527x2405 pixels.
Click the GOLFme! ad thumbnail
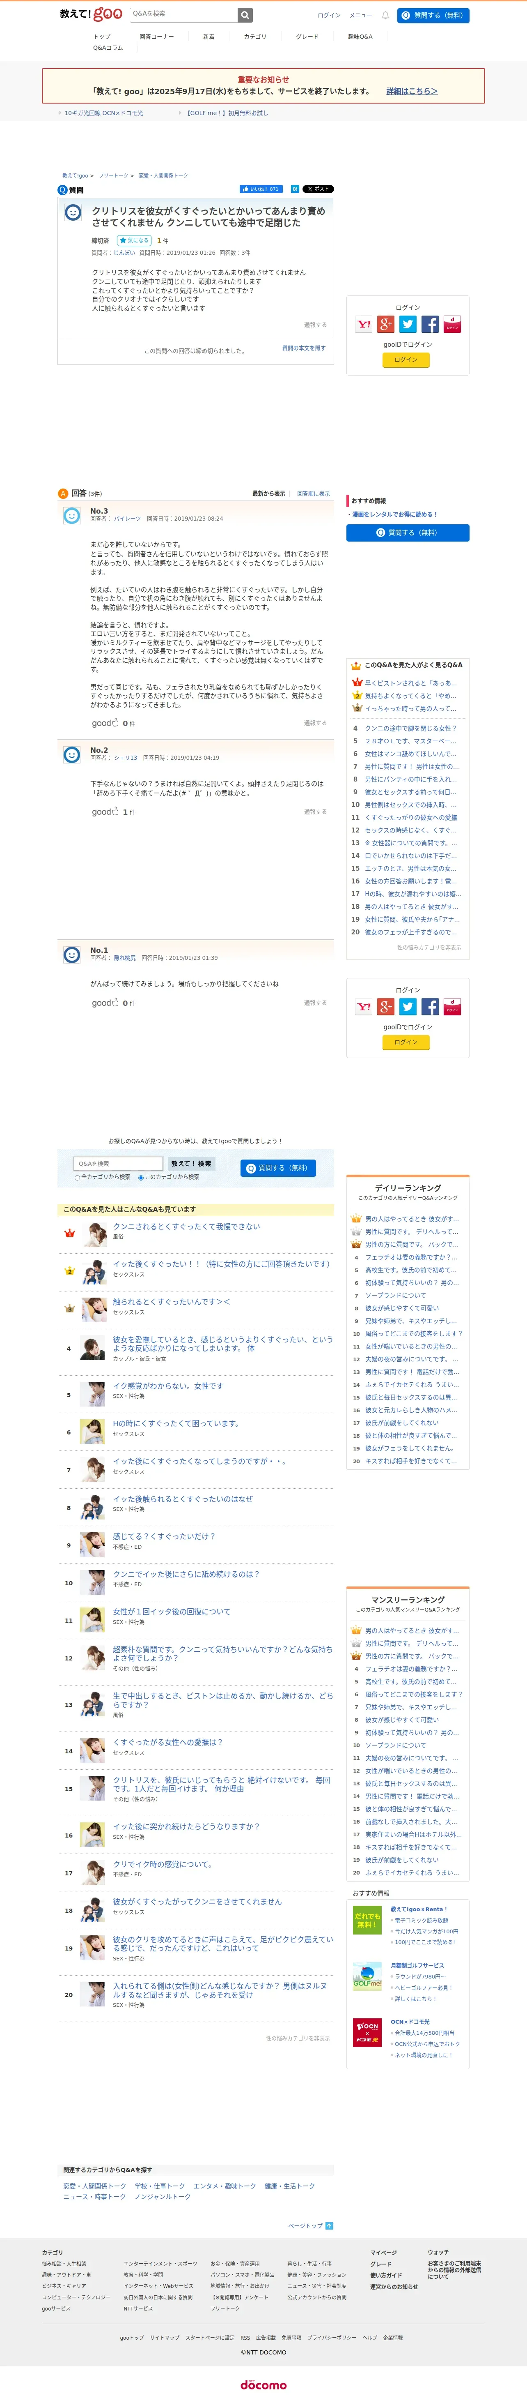367,1976
